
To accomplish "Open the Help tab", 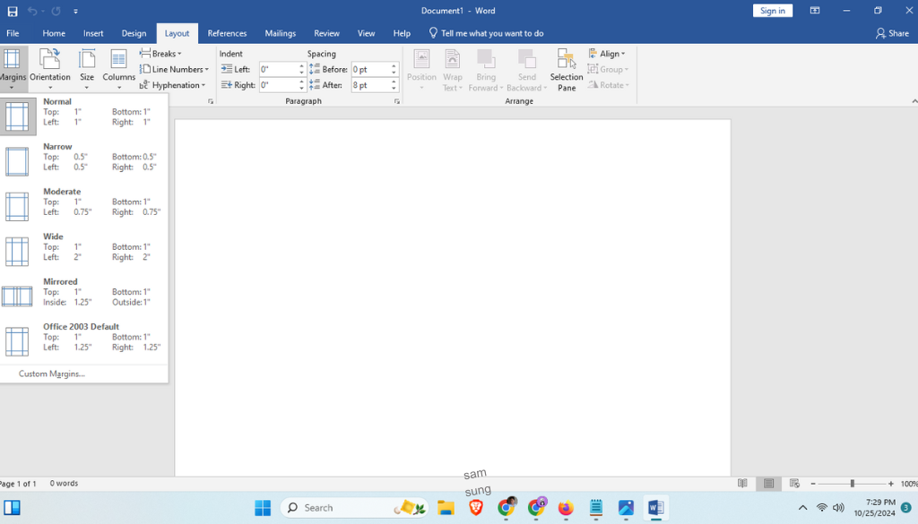I will click(x=402, y=33).
